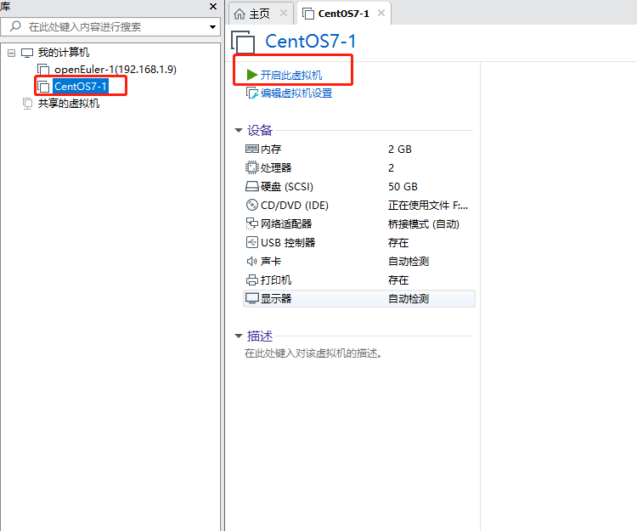
Task: Click the 描述 section heading
Action: (260, 336)
